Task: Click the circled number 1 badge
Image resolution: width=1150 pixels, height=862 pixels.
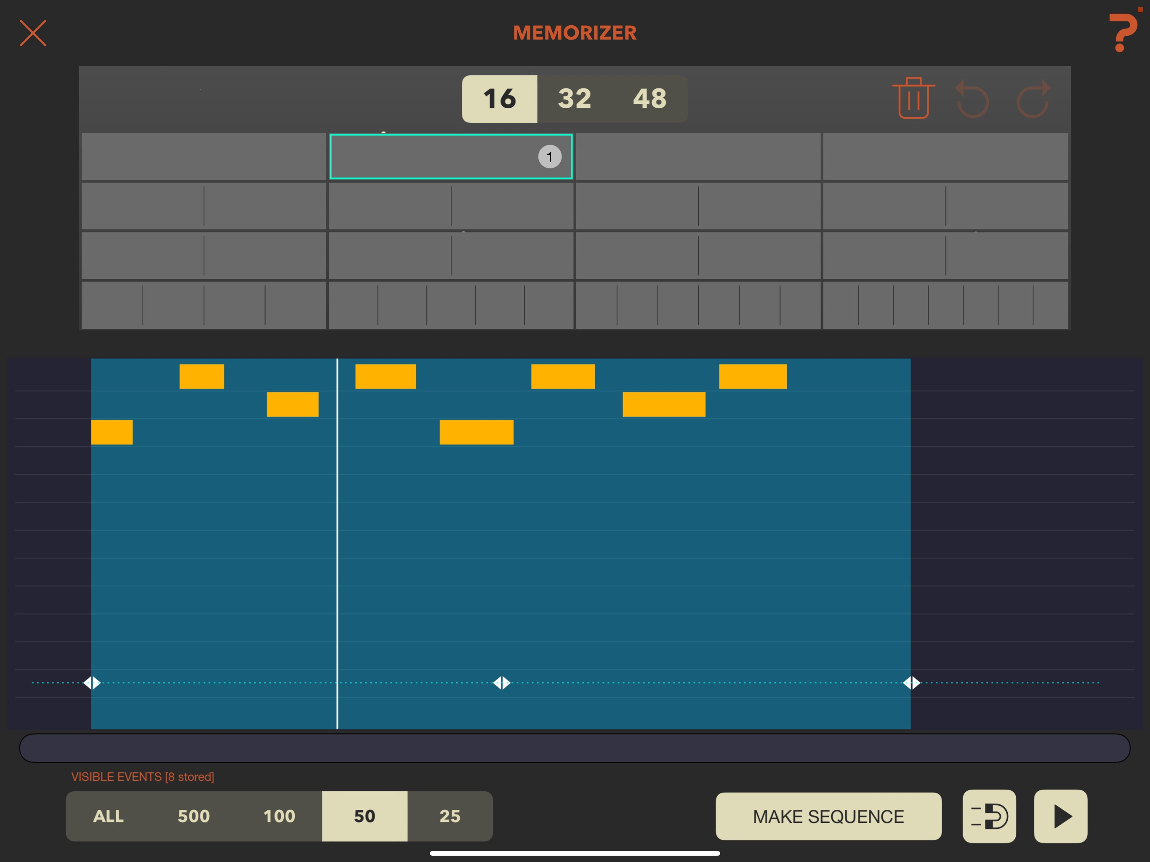Action: [x=549, y=157]
